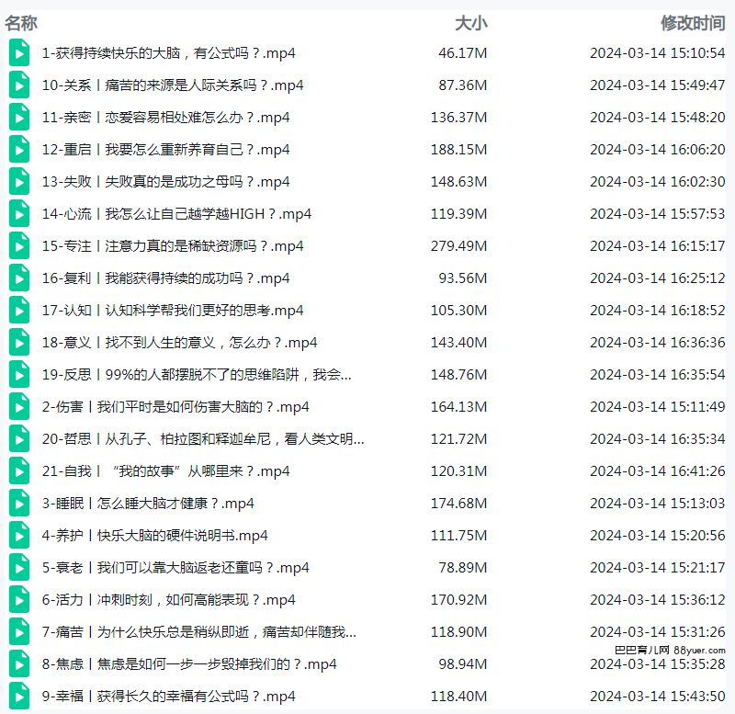
Task: Select the video icon for 3-睡眠 file
Action: [x=18, y=504]
